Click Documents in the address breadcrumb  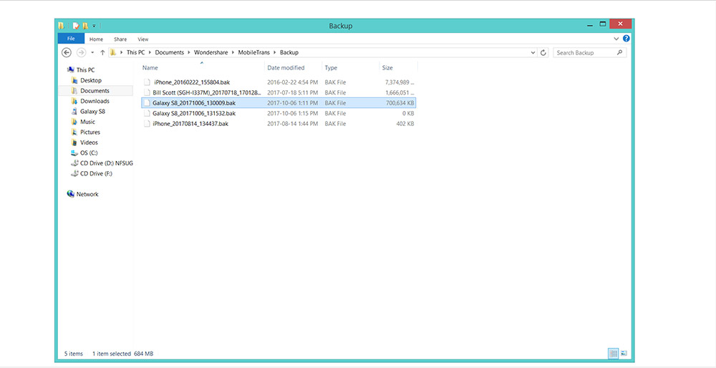(x=170, y=52)
